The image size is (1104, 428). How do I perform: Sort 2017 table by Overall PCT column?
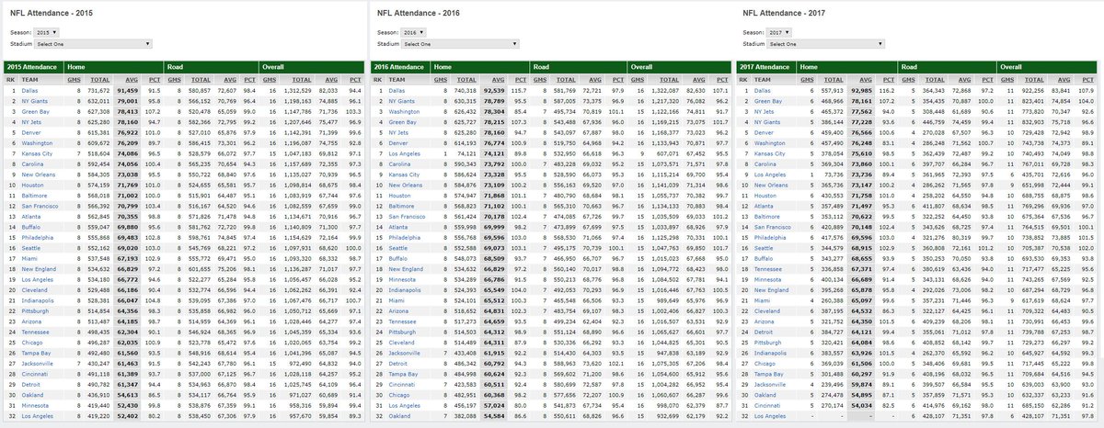pos(1089,80)
